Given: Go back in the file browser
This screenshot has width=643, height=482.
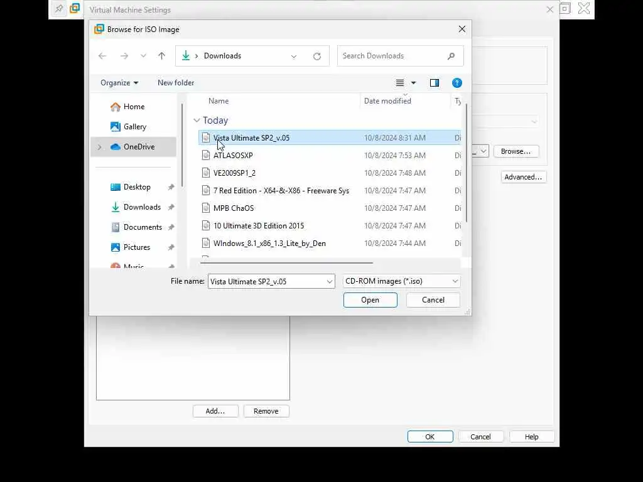Looking at the screenshot, I should coord(102,56).
